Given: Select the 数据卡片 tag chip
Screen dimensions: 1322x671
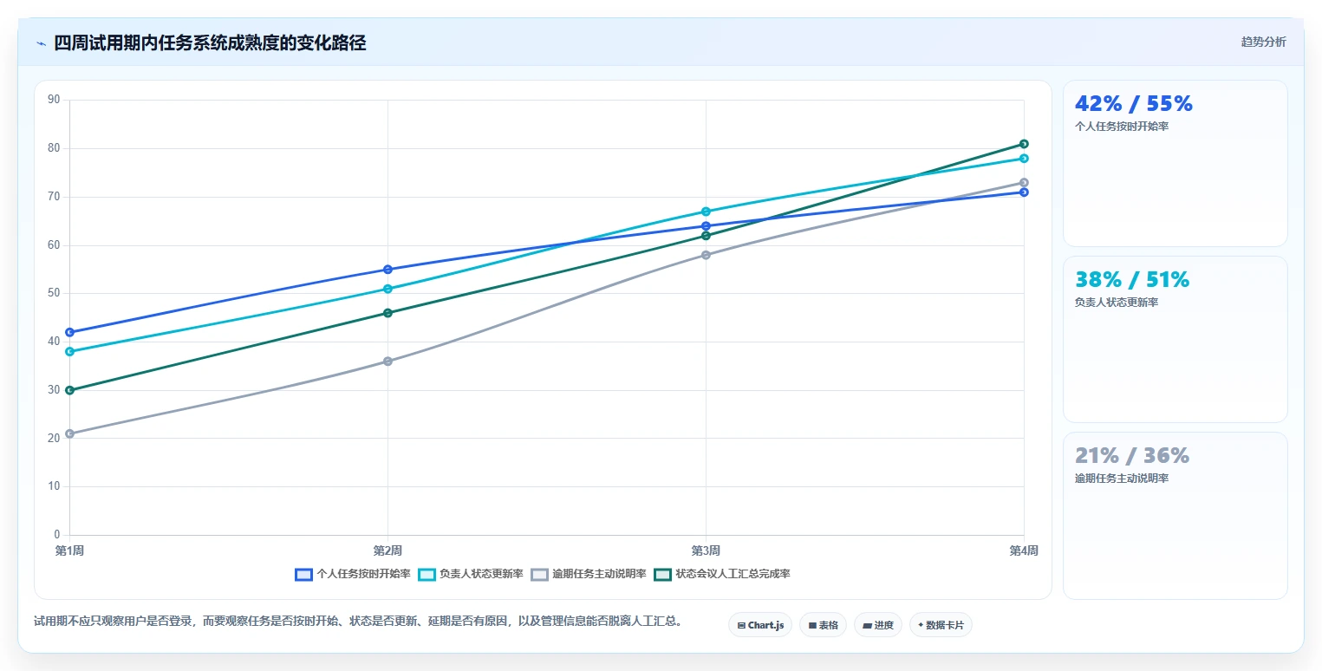Looking at the screenshot, I should point(941,625).
